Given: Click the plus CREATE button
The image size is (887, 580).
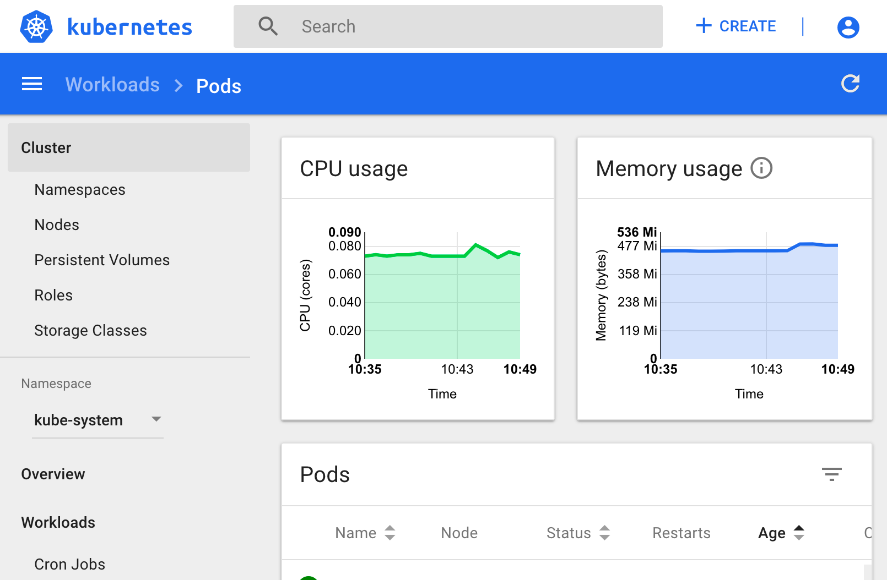Looking at the screenshot, I should [736, 26].
